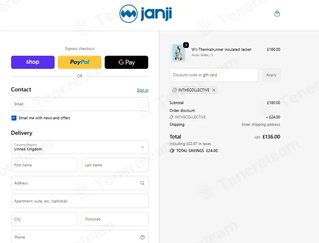Click the order discount amount − £24.00
The height and width of the screenshot is (243, 319).
click(273, 117)
